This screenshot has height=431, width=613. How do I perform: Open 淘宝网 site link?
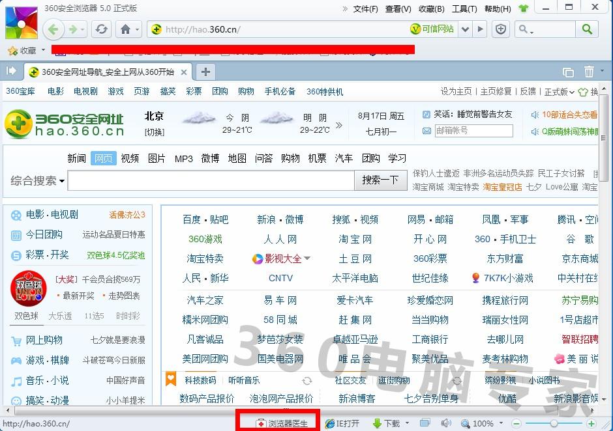tap(355, 240)
